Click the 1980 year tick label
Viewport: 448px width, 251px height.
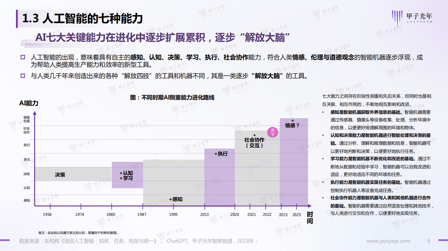(x=111, y=214)
